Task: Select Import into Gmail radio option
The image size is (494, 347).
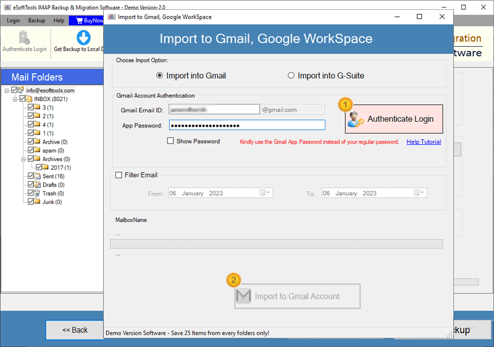Action: coord(160,76)
